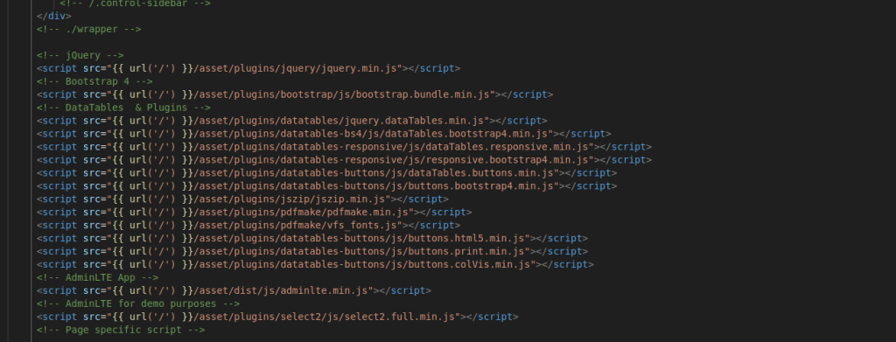Click the DataTables & Plugins comment
The height and width of the screenshot is (342, 896).
tap(123, 108)
